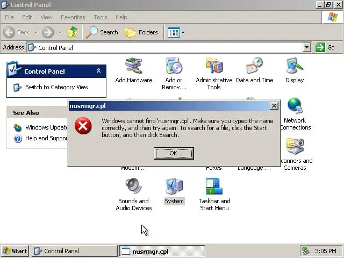Select nusrmgr.cpl taskbar button
The image size is (344, 258).
162,251
